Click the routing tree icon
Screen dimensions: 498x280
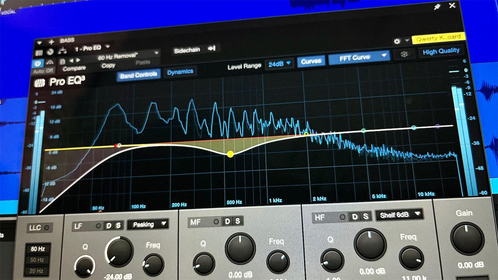tap(62, 51)
